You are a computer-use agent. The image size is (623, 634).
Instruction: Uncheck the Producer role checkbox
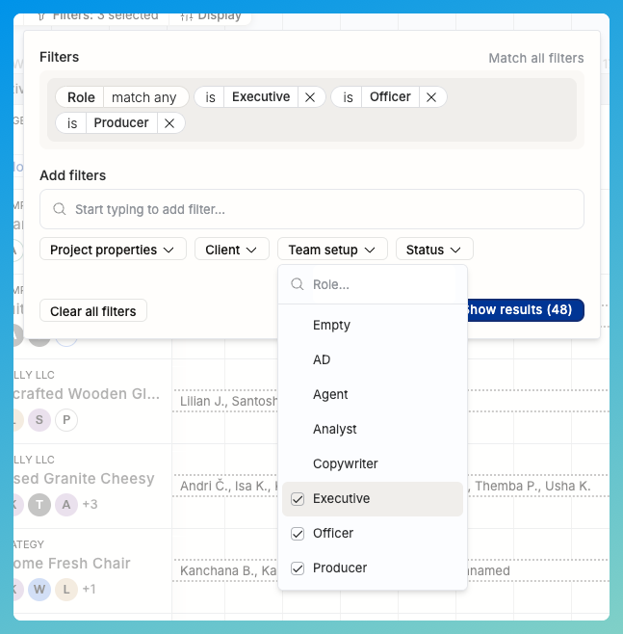coord(298,568)
